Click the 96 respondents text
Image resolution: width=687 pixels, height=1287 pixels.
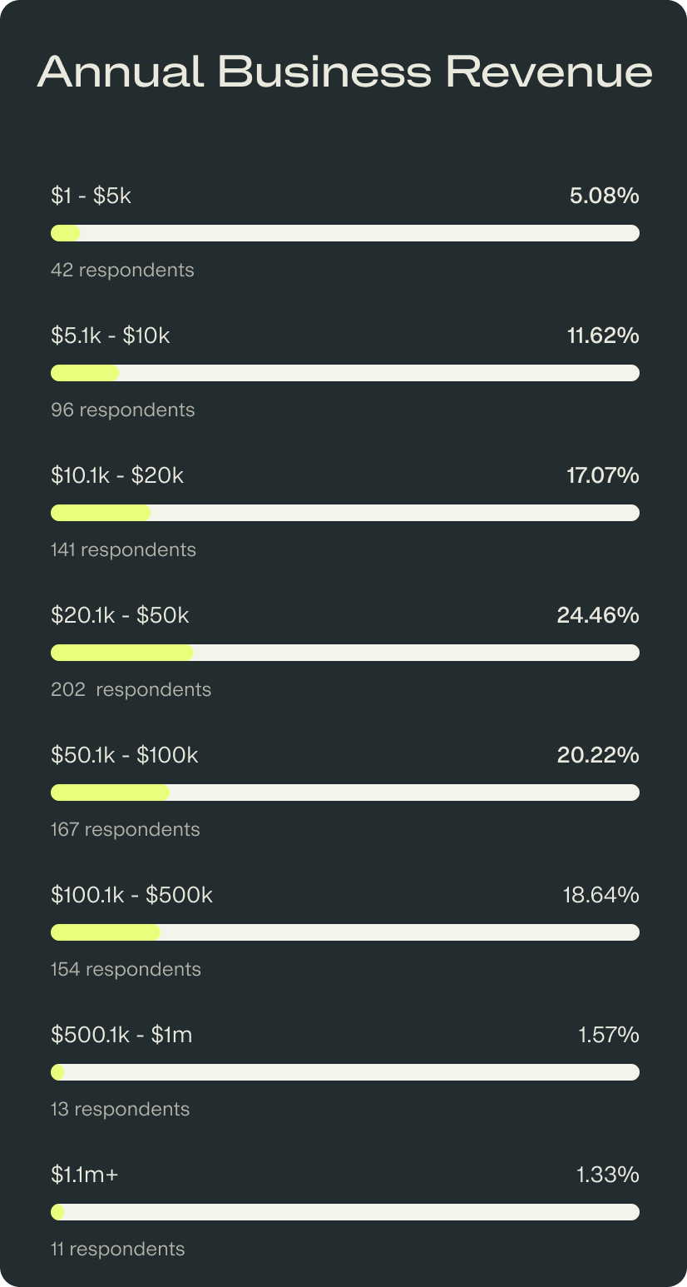(x=122, y=410)
